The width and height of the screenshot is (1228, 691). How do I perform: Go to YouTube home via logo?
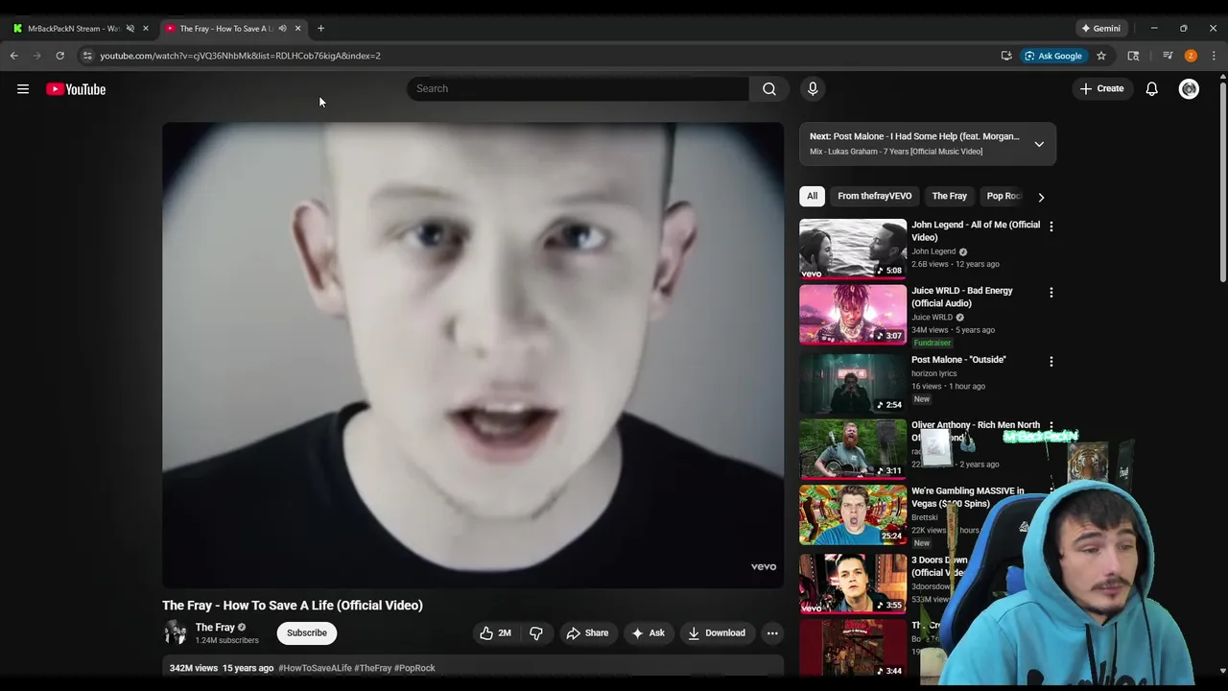pyautogui.click(x=76, y=89)
